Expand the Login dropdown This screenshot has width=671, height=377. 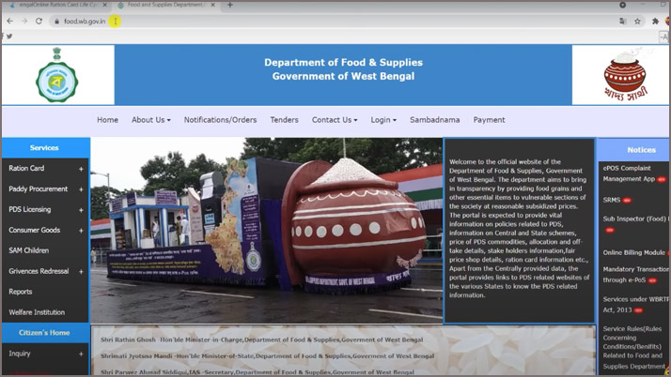click(383, 120)
